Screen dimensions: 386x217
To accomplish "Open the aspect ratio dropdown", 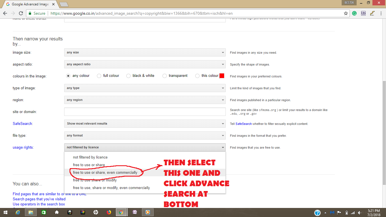I will [x=145, y=64].
